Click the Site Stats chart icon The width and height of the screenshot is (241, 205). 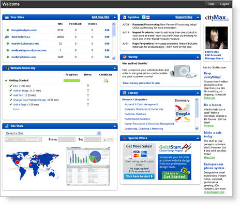pos(7,126)
